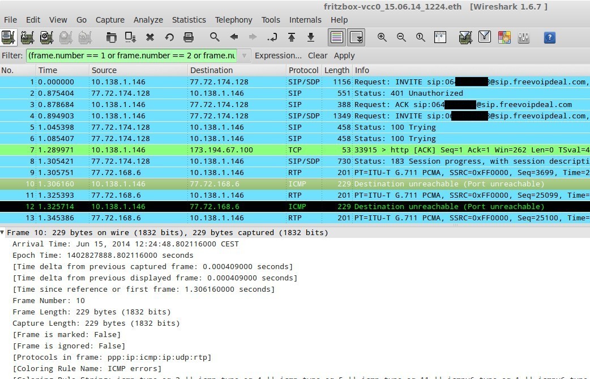Select packet 2 401 Unauthorized
This screenshot has height=379, width=590.
pyautogui.click(x=295, y=93)
